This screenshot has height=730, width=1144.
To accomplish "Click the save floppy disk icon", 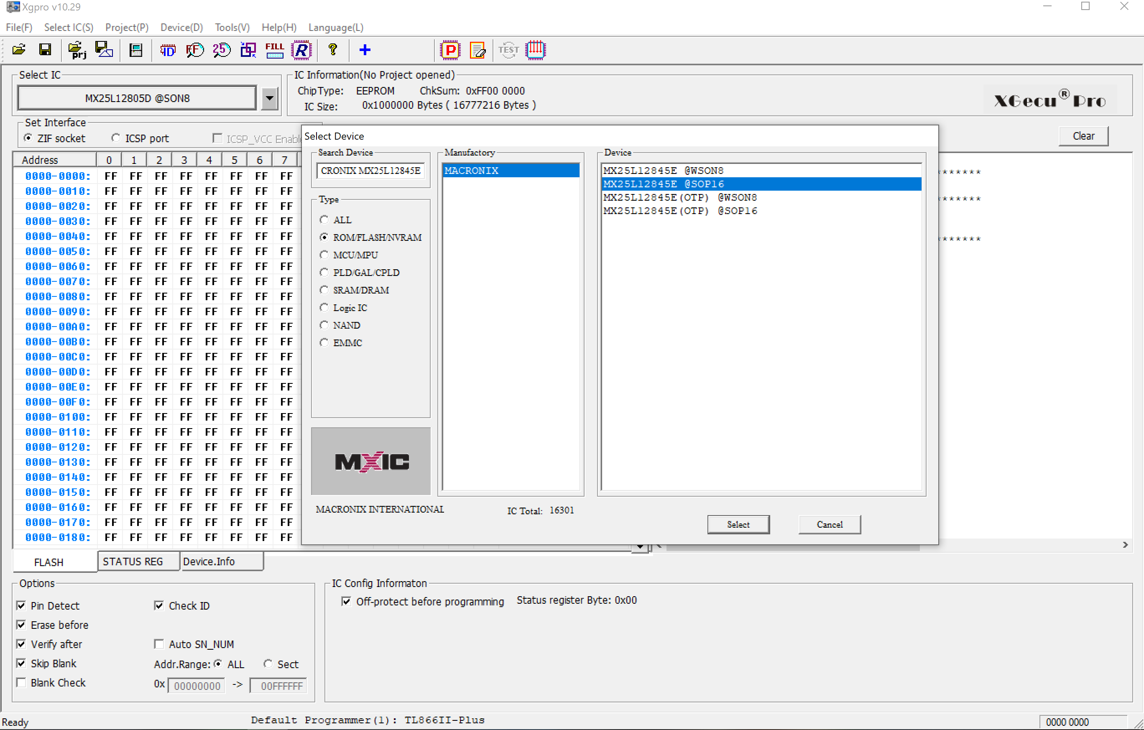I will 45,49.
